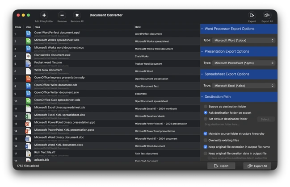290x187 pixels.
Task: Click the 'Microsoft Works Word document' kind cell
Action: (154, 49)
